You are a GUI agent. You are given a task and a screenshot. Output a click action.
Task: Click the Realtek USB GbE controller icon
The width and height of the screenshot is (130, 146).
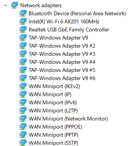[23, 29]
